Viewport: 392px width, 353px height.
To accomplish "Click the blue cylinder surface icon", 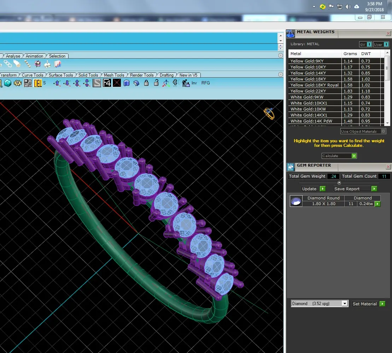I will coord(127,83).
